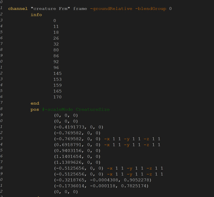Click the position (-0.4191773, 0, 0)

click(78, 127)
